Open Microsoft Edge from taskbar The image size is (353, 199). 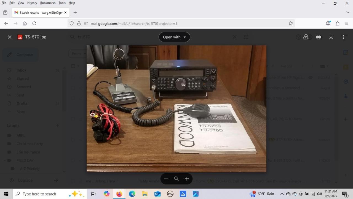(x=132, y=194)
